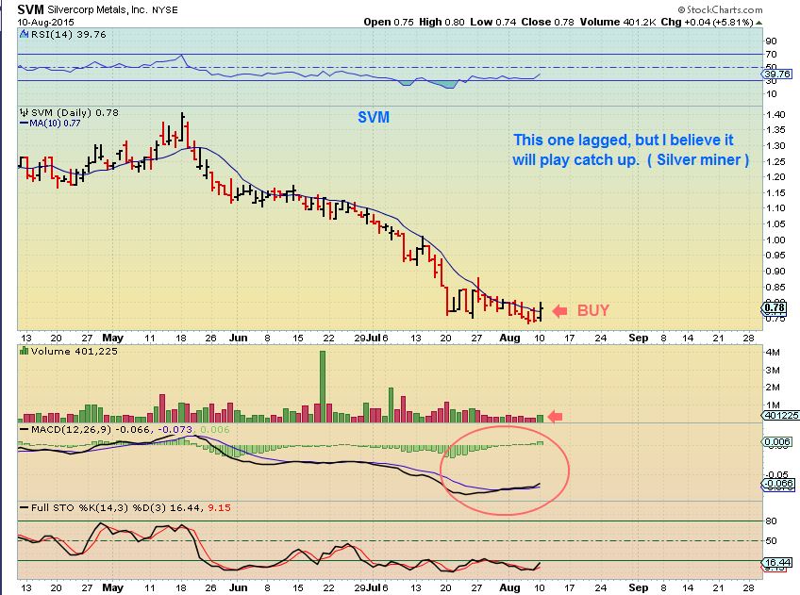800x595 pixels.
Task: Click the '39.76' RSI value tag on right axis
Action: coord(777,74)
